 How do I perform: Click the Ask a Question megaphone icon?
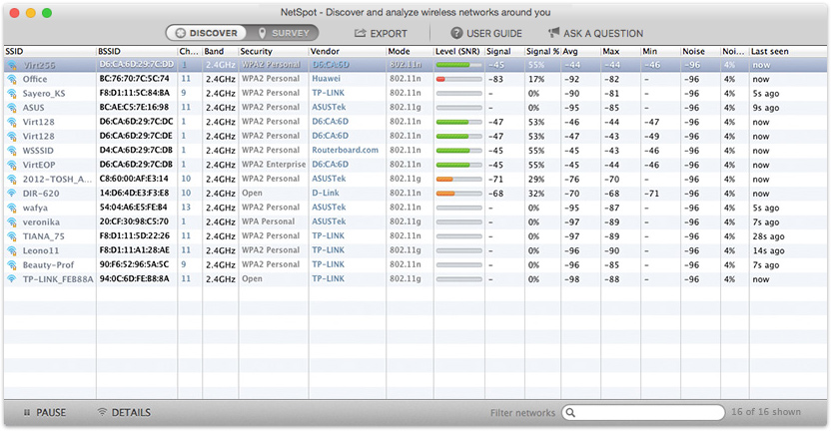coord(553,33)
